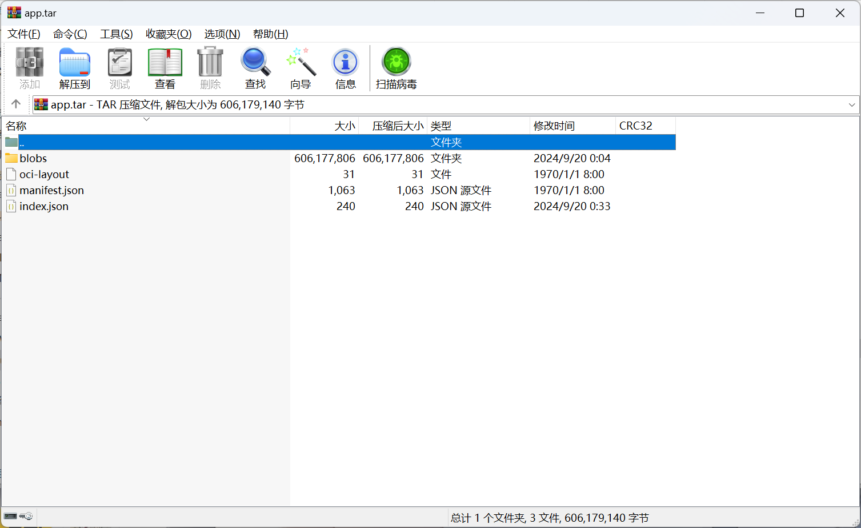This screenshot has height=528, width=861.
Task: Go up one level with arrow button
Action: coord(16,104)
